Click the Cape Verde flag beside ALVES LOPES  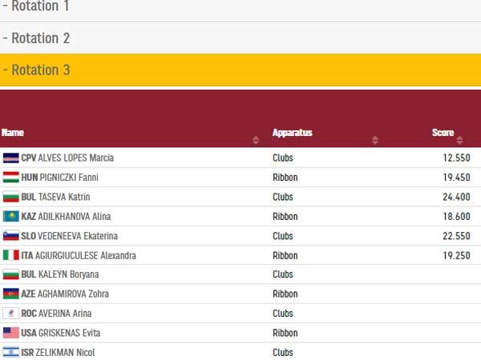pos(10,158)
